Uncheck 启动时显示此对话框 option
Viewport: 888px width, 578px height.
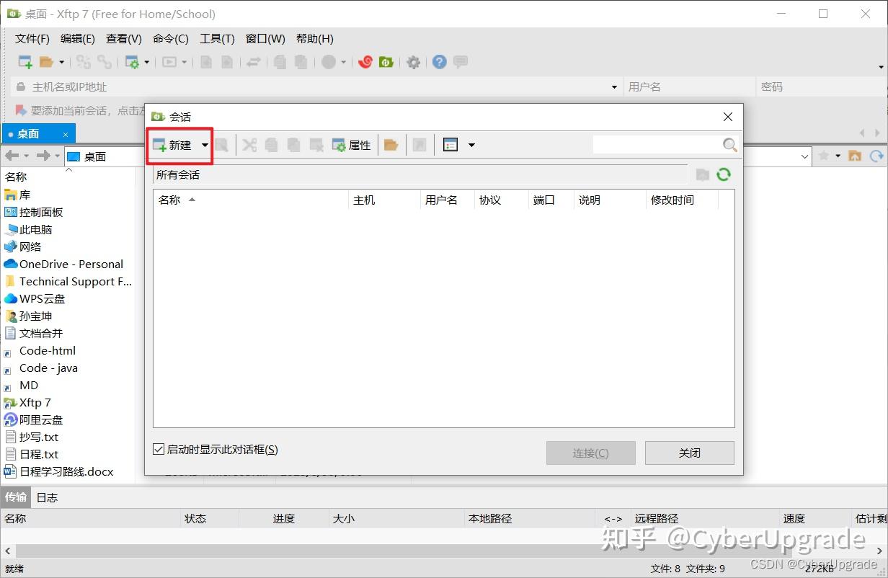coord(158,448)
